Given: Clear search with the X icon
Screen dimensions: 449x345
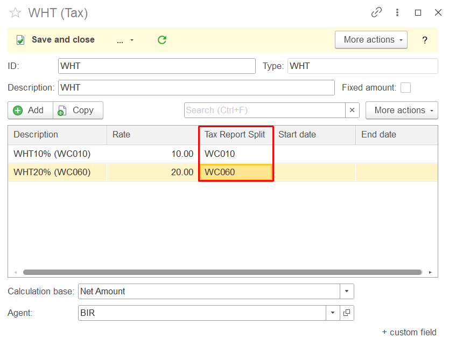Looking at the screenshot, I should point(352,110).
